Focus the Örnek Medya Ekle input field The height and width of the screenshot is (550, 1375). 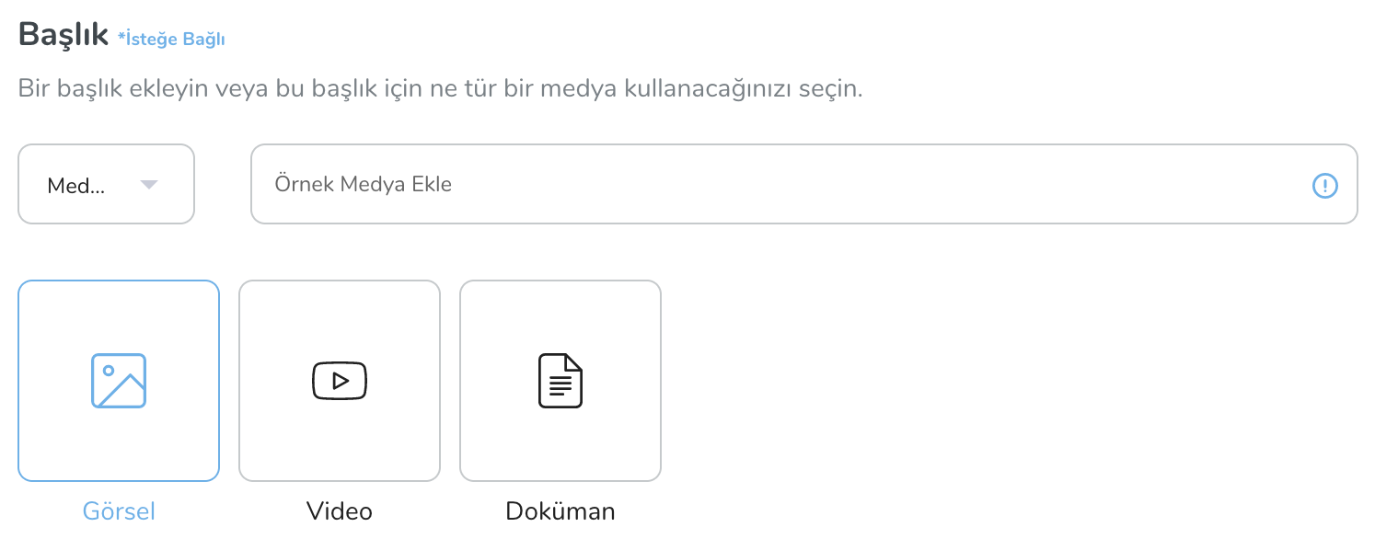click(804, 184)
